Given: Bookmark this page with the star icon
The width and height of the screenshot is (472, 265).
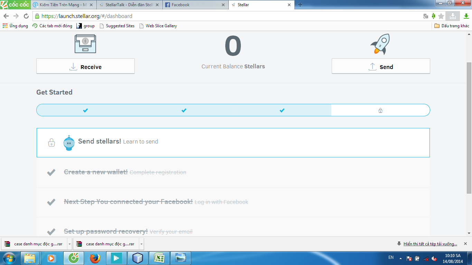Looking at the screenshot, I should coord(441,16).
